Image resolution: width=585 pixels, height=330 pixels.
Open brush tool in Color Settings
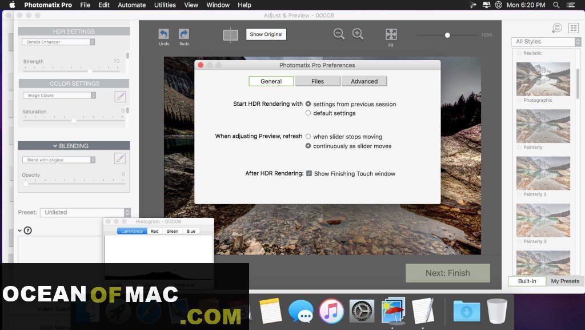pos(120,97)
